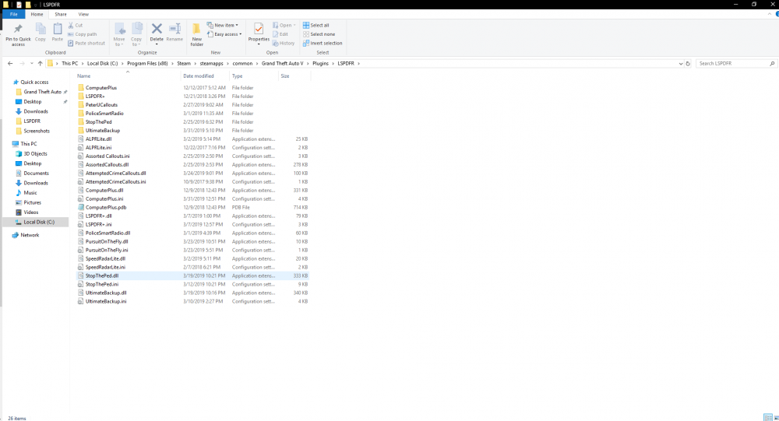779x421 pixels.
Task: Switch to details view icon in status bar
Action: pyautogui.click(x=767, y=418)
